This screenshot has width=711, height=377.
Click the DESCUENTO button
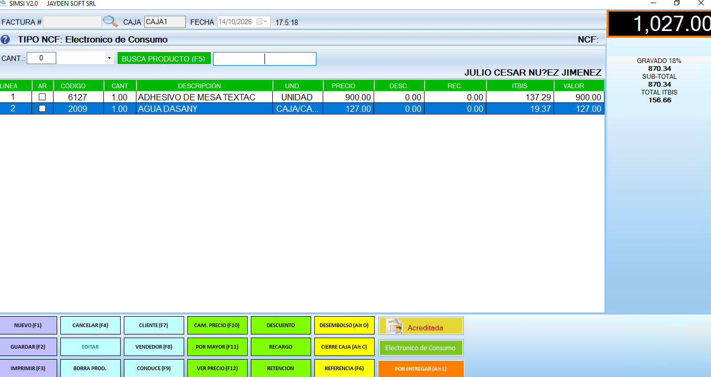[281, 326]
